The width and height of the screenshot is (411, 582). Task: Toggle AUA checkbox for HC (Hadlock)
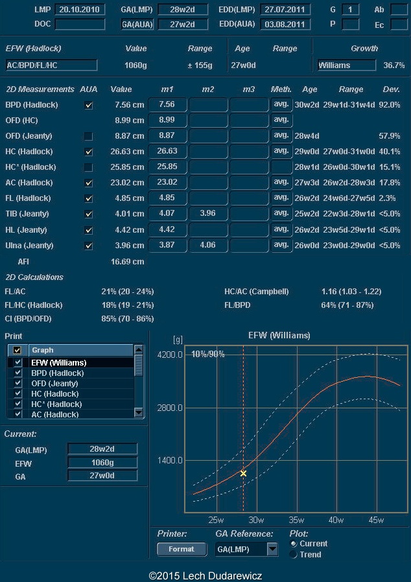click(x=88, y=152)
